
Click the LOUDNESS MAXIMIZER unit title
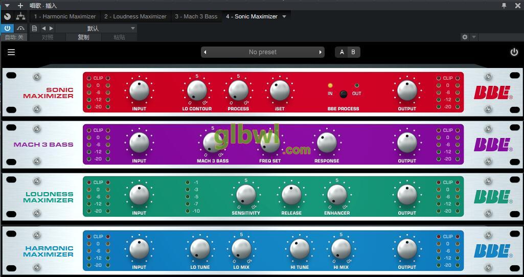(48, 197)
